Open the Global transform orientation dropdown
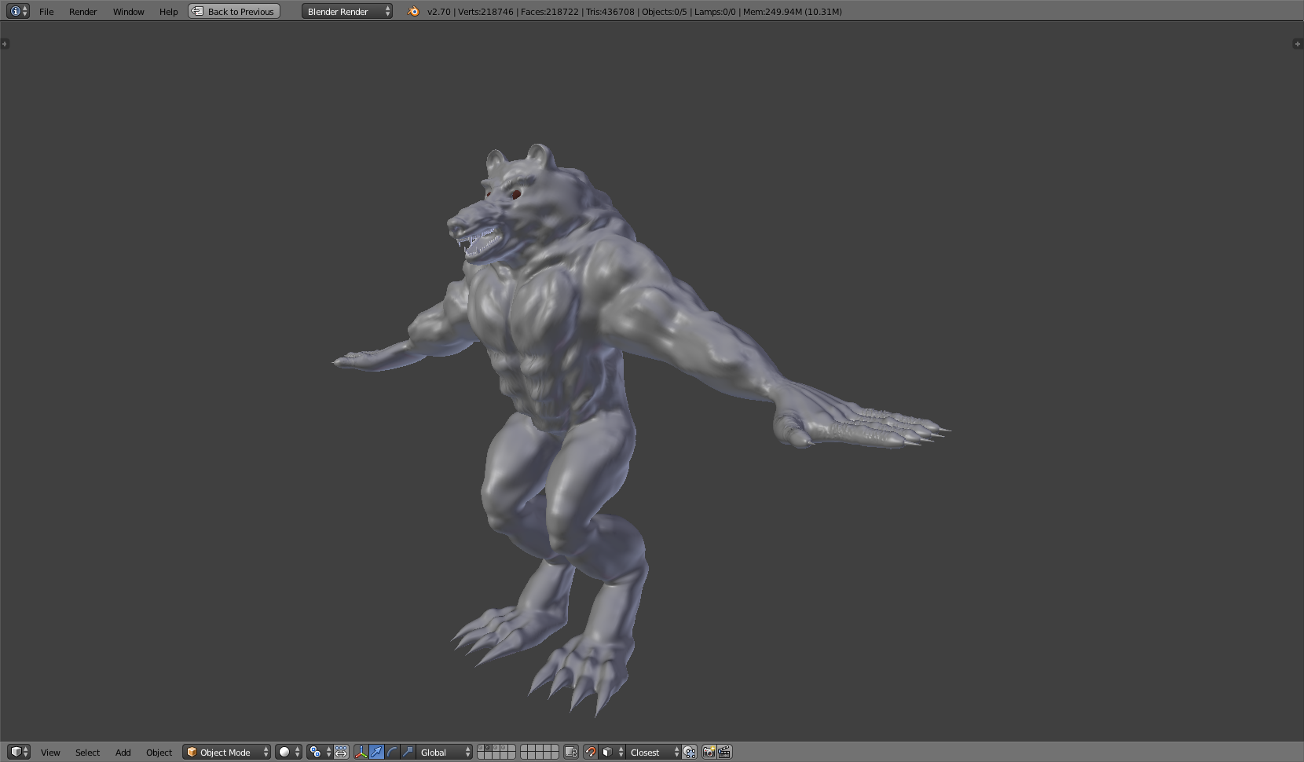Screen dimensions: 1304x762 click(445, 752)
